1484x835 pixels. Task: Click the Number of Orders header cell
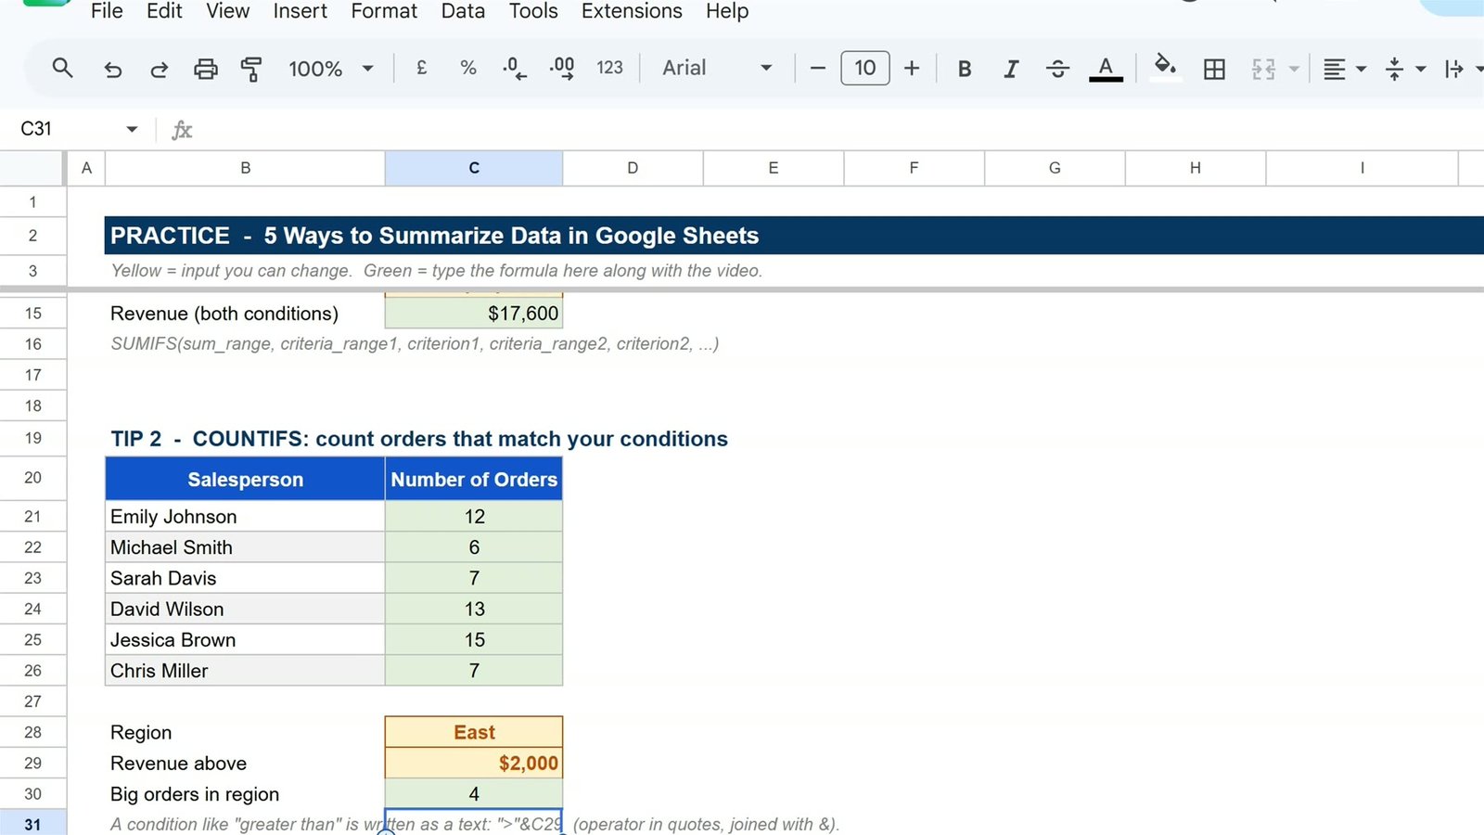point(474,480)
